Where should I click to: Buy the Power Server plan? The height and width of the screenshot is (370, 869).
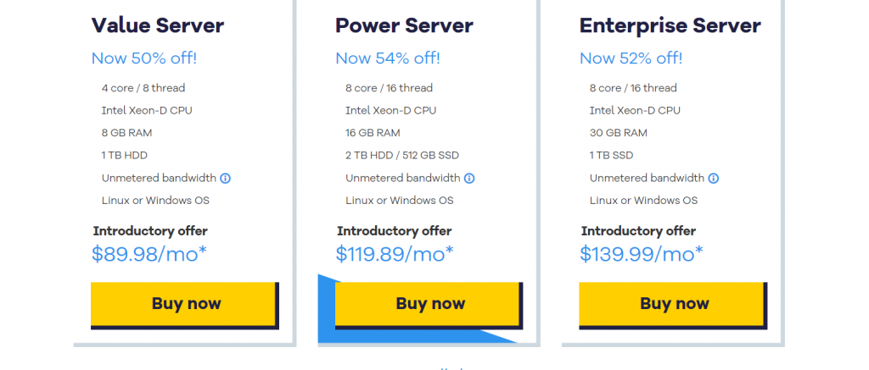pyautogui.click(x=429, y=306)
